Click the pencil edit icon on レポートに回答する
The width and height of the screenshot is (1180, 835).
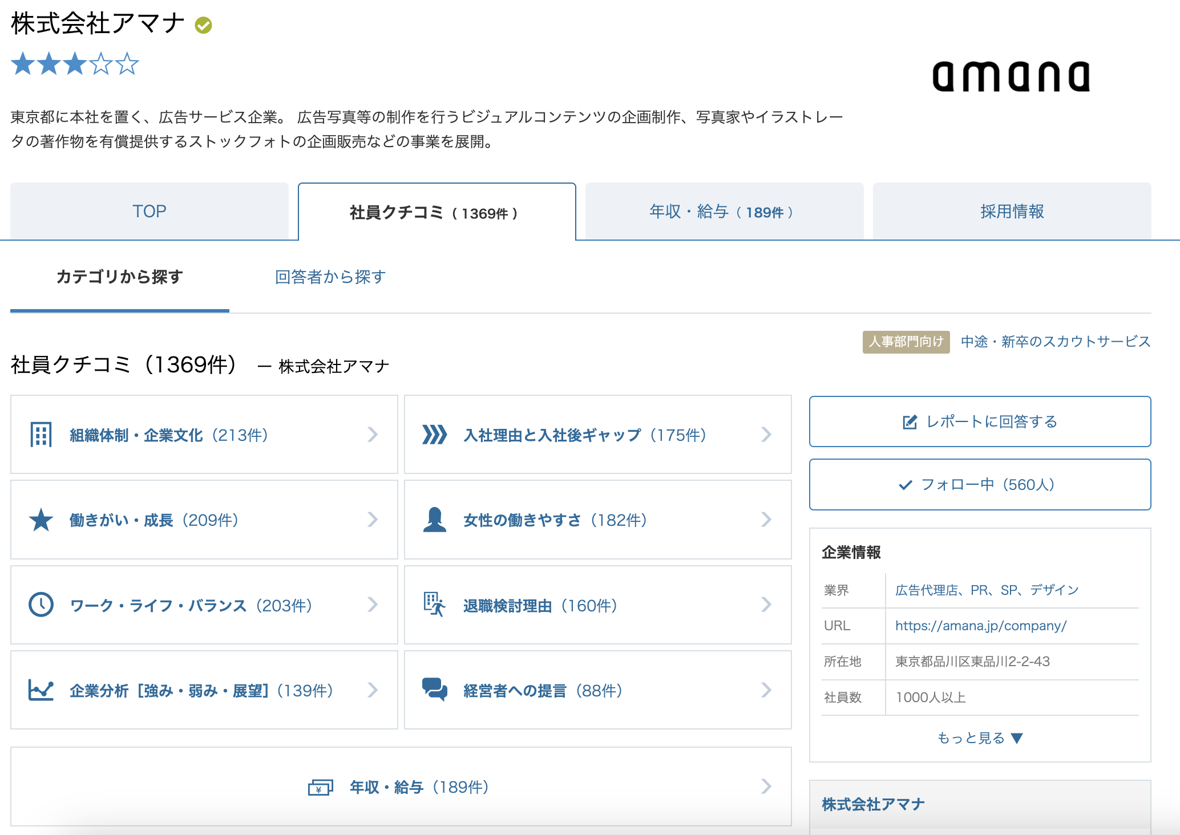(910, 422)
